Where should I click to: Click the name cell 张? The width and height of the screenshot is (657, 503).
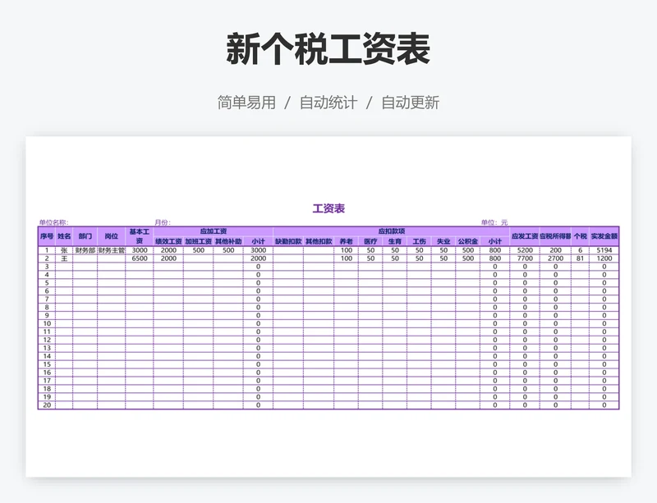pyautogui.click(x=64, y=250)
